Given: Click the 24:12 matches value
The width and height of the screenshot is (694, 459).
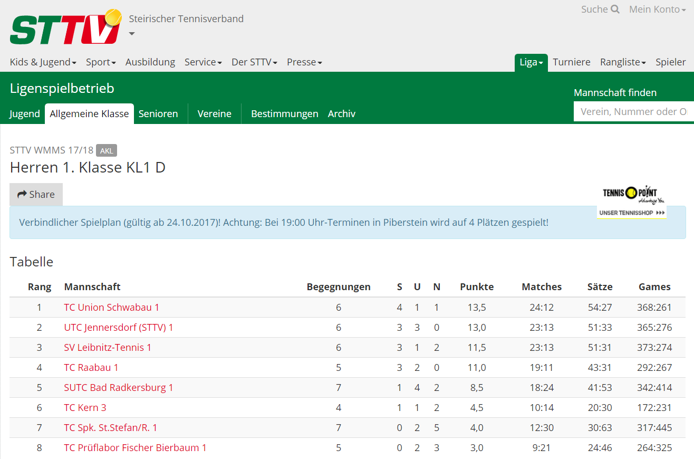Looking at the screenshot, I should point(542,308).
